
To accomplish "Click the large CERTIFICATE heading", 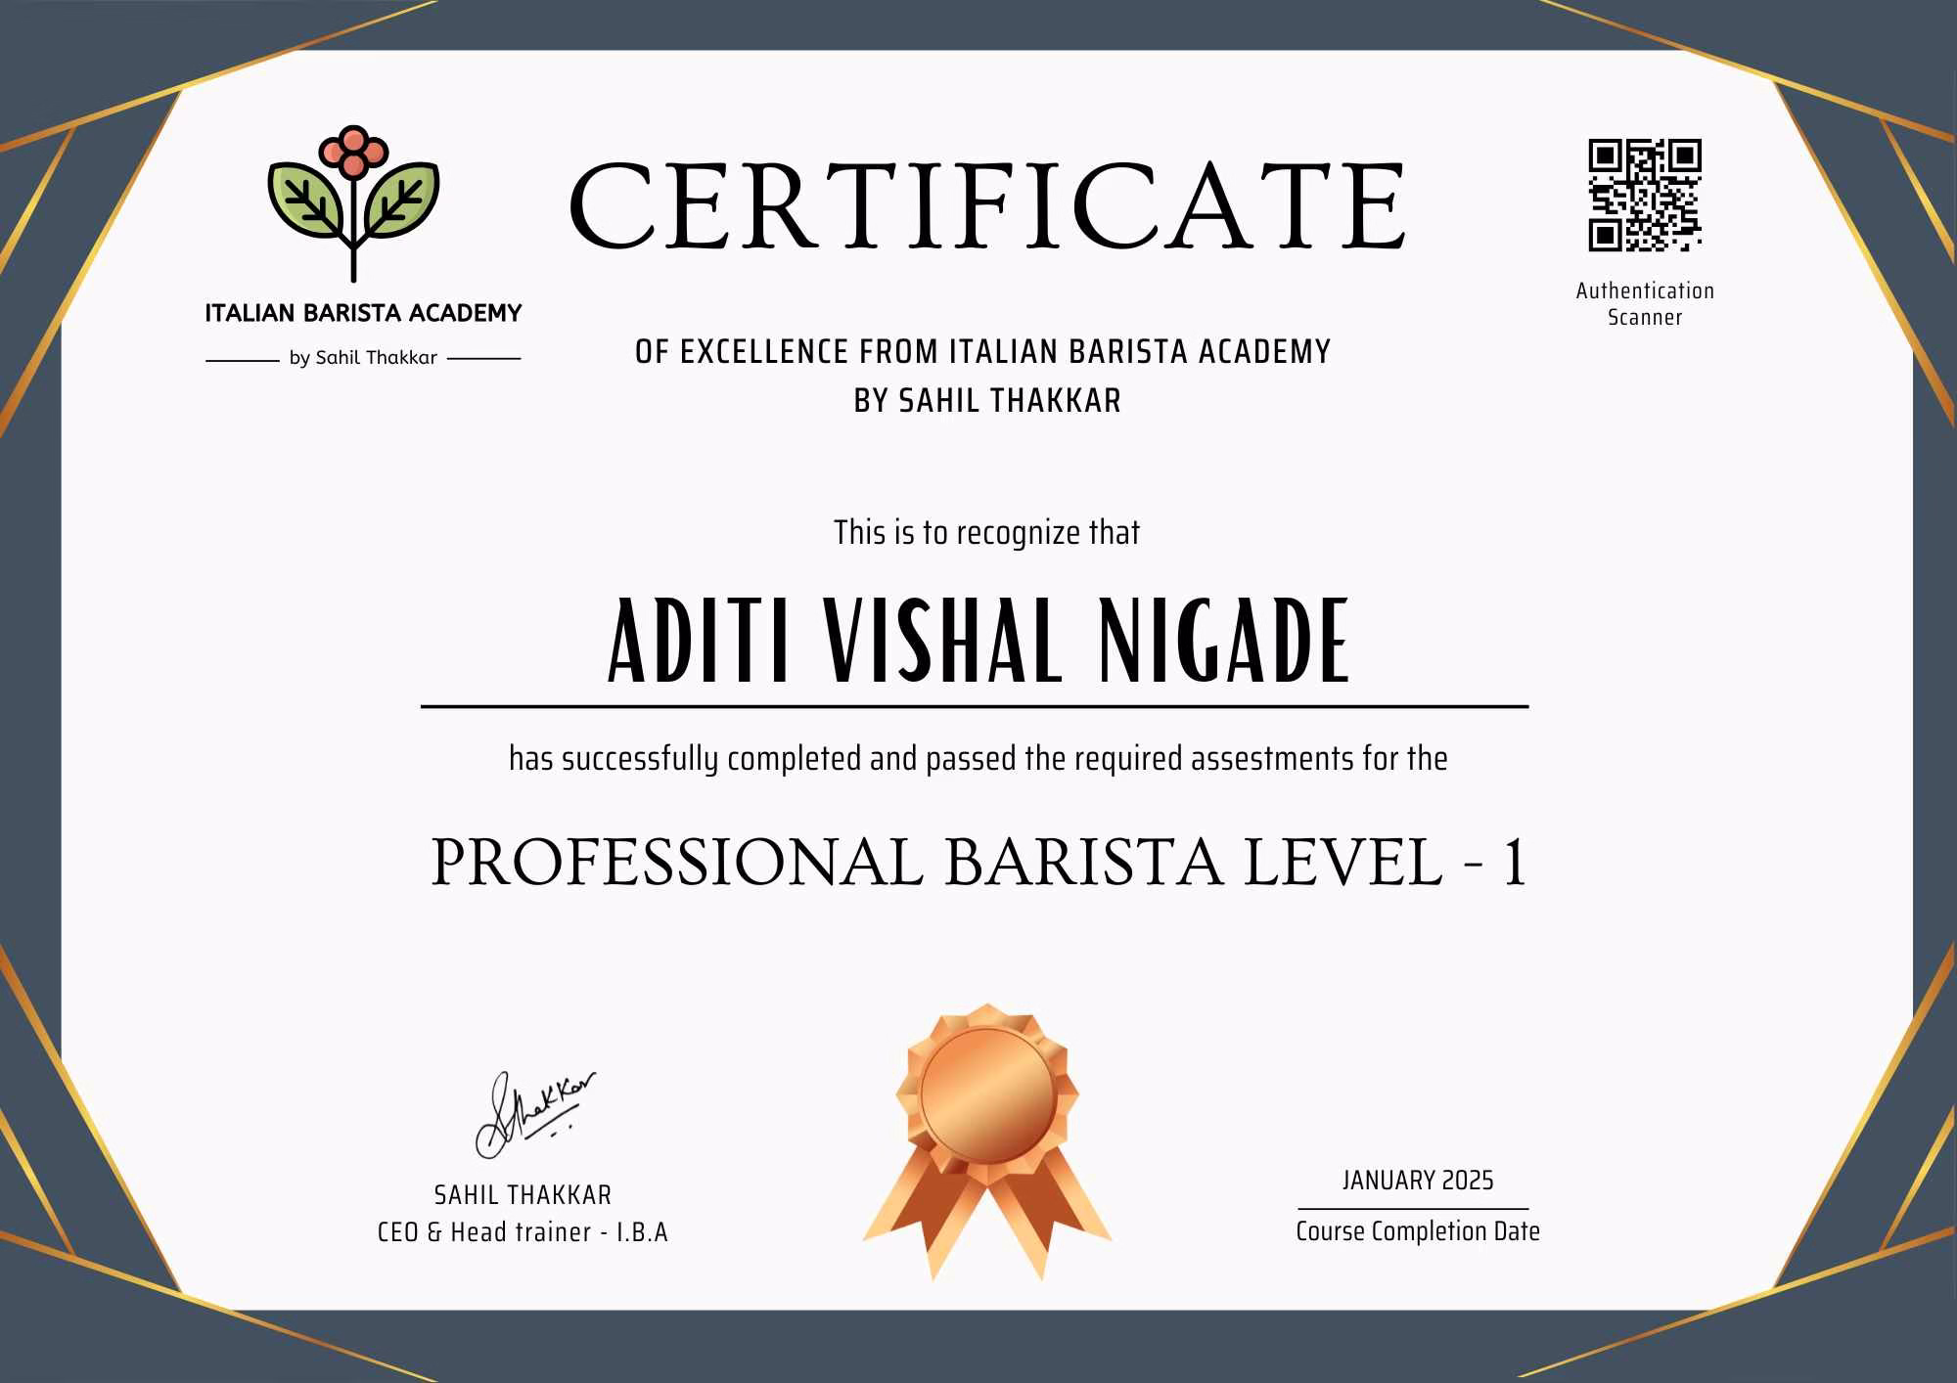I will point(986,206).
